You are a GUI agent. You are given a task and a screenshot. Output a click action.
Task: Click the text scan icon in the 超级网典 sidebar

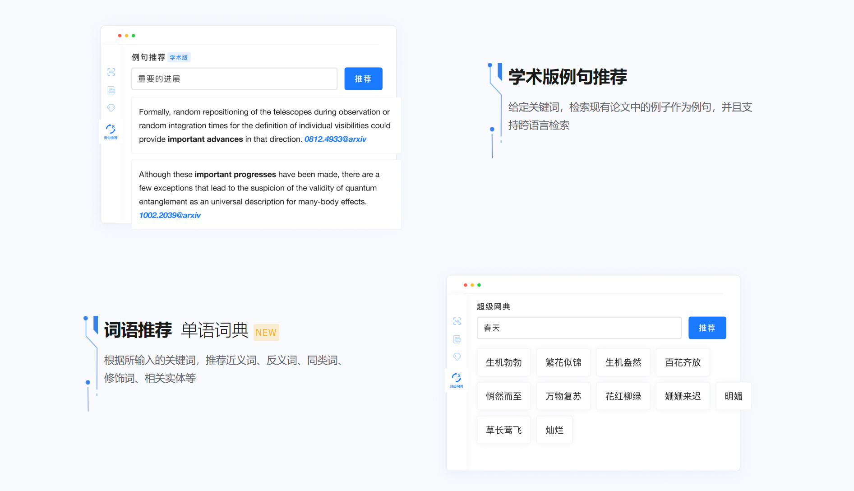(x=457, y=321)
